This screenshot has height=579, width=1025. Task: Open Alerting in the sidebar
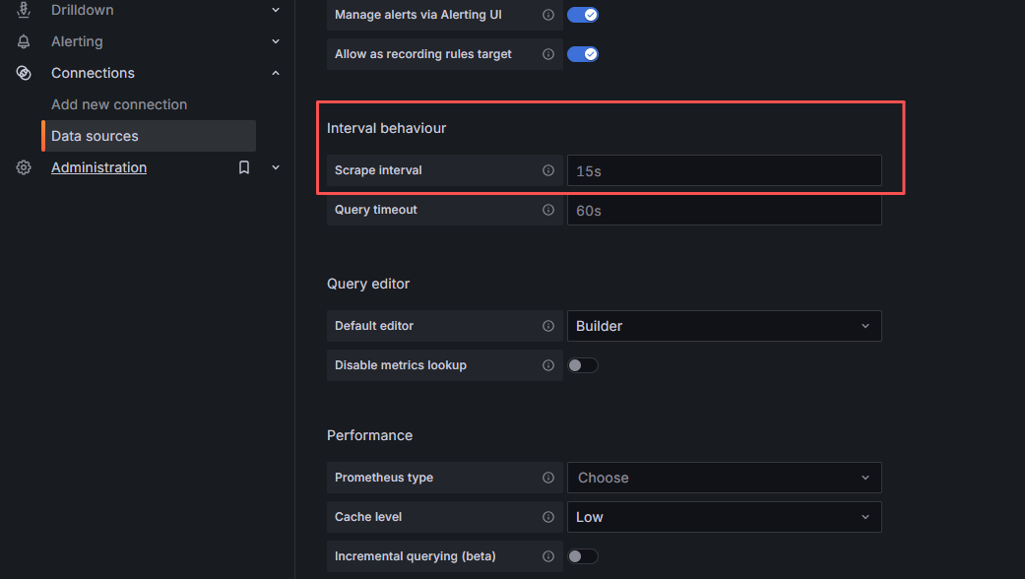click(x=77, y=41)
